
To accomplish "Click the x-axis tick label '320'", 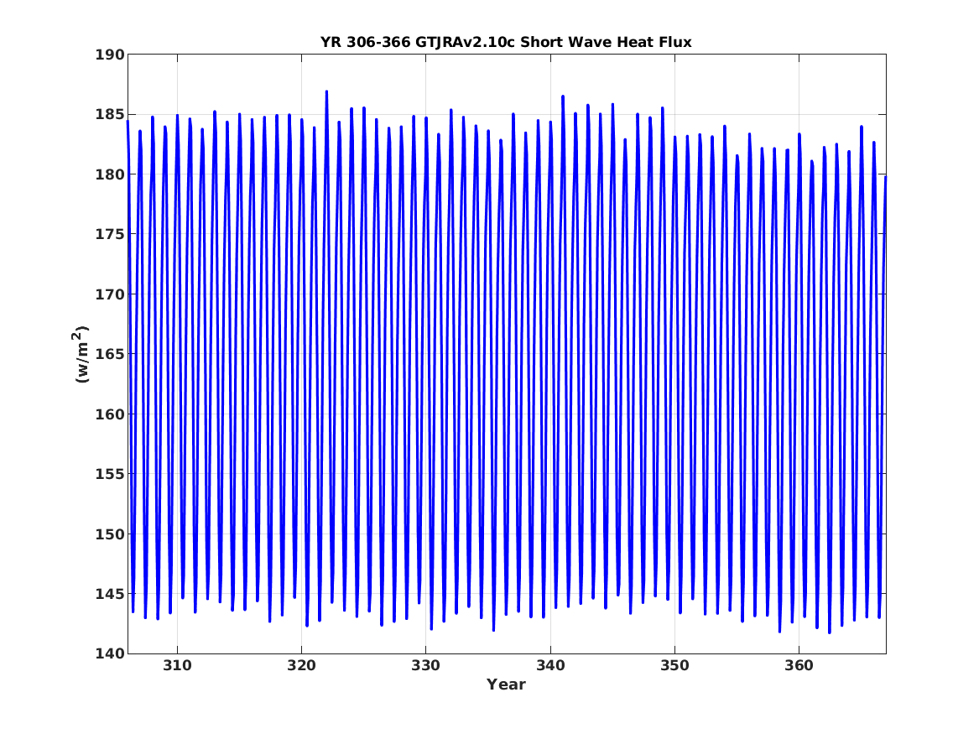I will pos(301,665).
